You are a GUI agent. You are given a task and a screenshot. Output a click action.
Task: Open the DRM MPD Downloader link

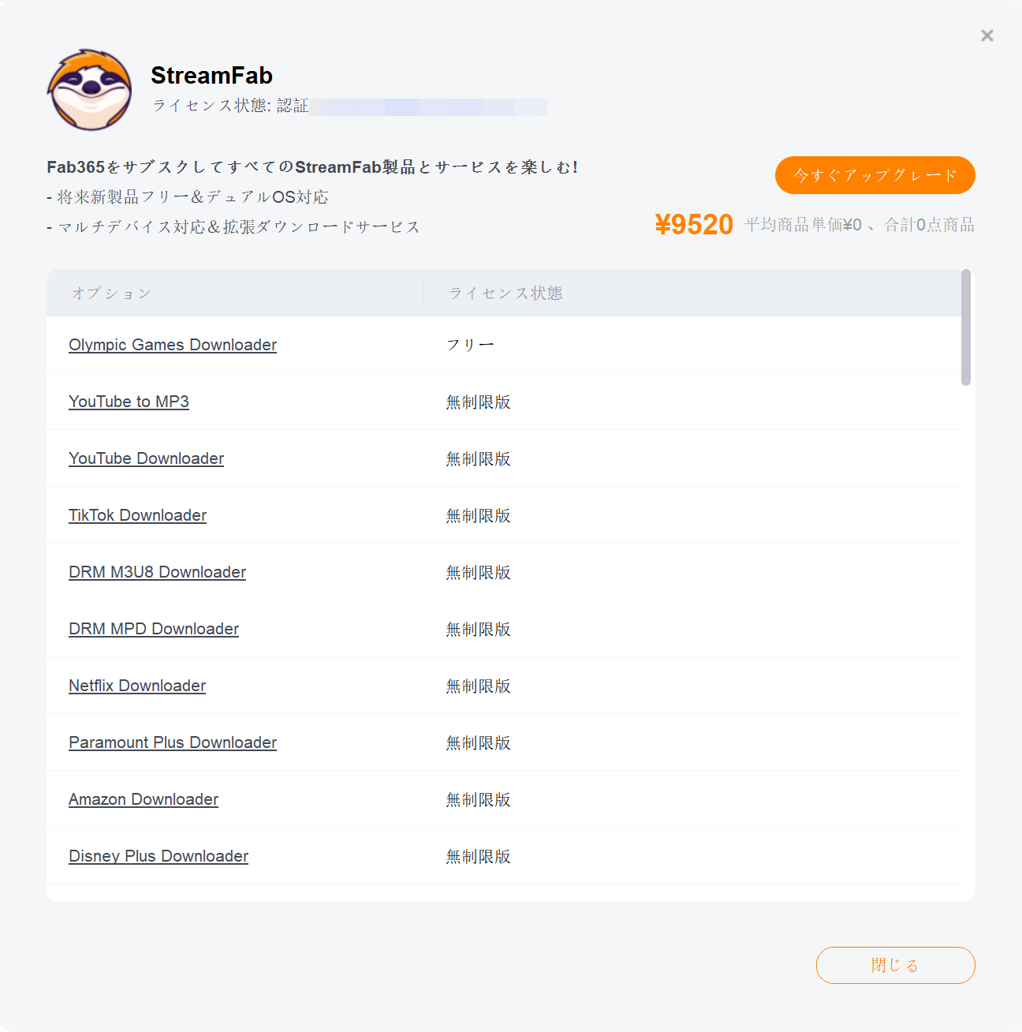tap(154, 629)
